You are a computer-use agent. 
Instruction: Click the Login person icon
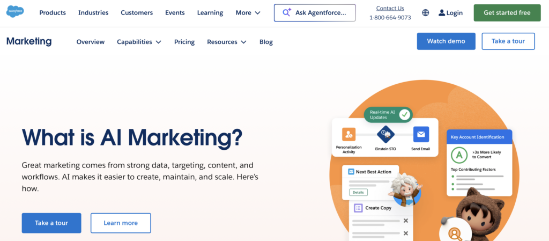(442, 13)
